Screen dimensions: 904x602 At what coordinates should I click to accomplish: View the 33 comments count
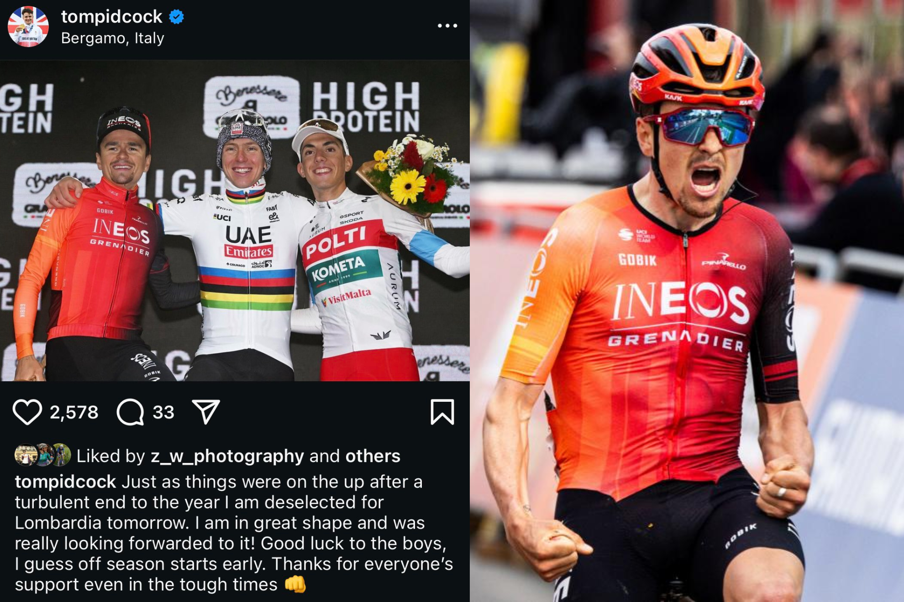coord(163,412)
